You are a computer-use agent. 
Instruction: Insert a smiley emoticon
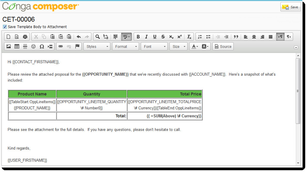(33, 47)
